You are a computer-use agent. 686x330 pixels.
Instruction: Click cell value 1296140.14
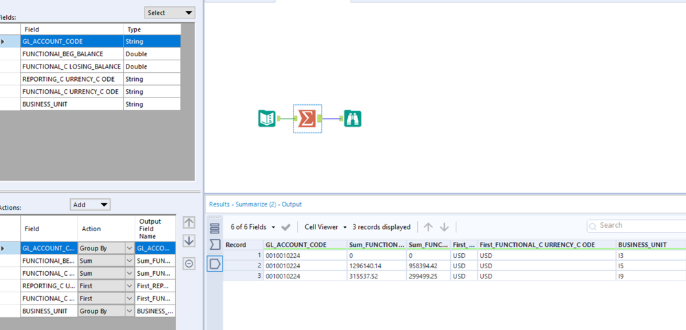(x=377, y=266)
